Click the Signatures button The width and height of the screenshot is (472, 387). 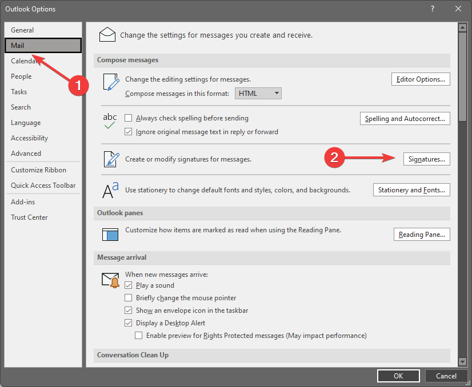point(426,159)
